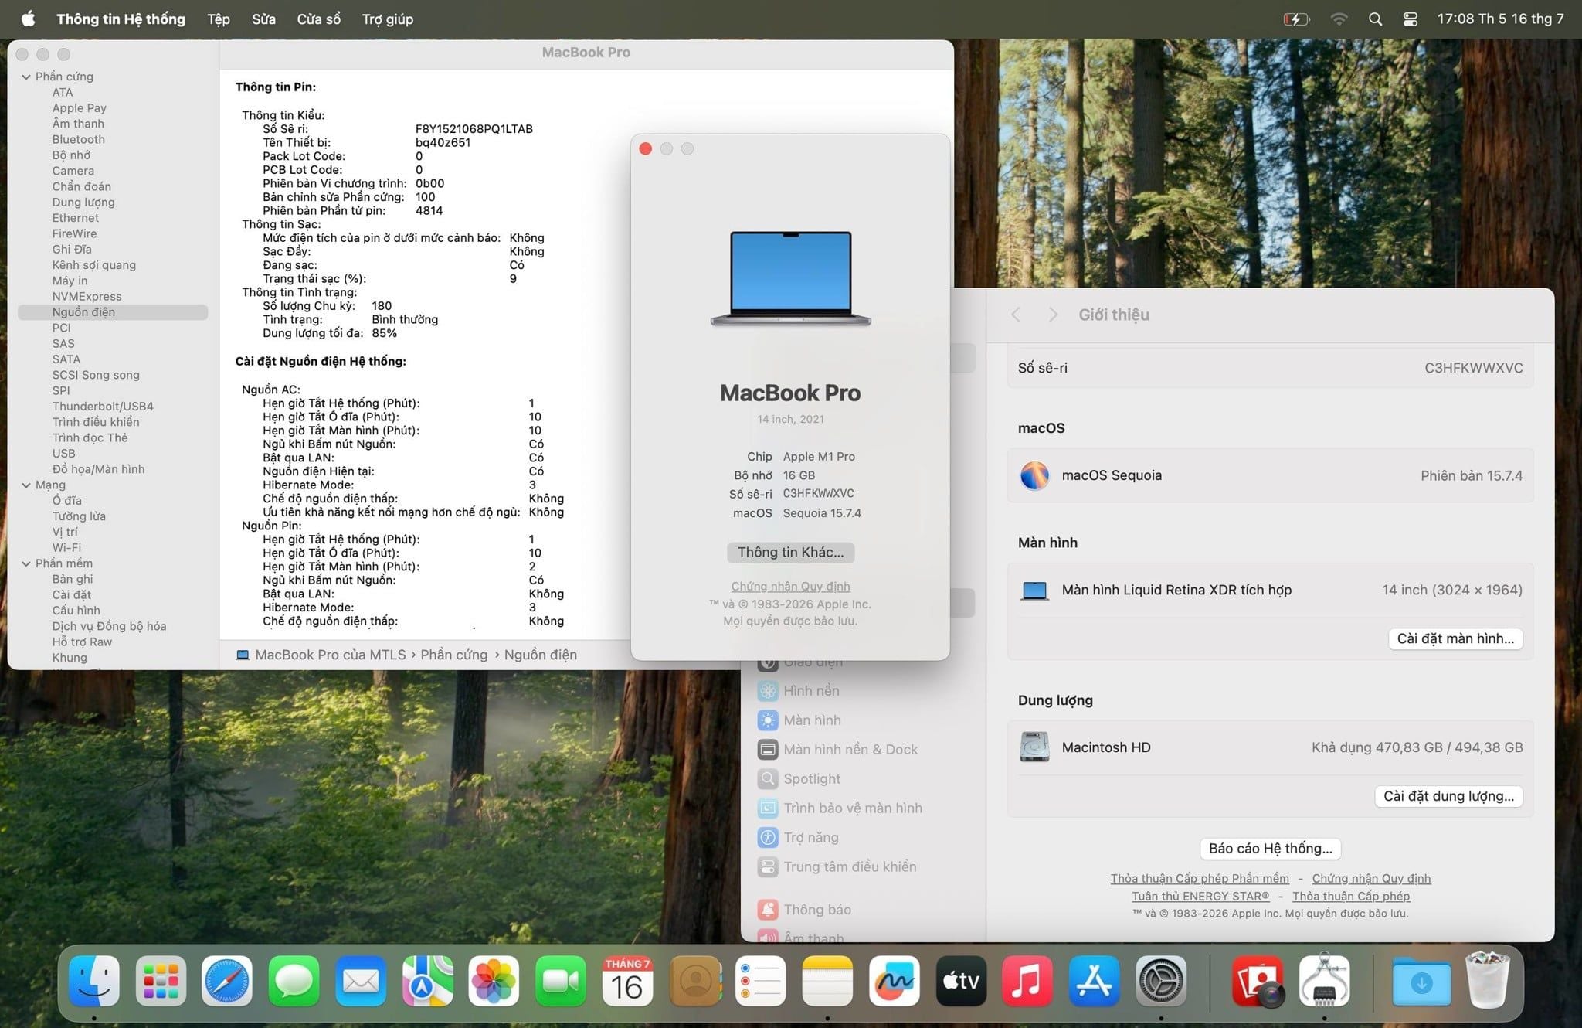Open Notes app in the Dock
The height and width of the screenshot is (1028, 1582).
(827, 981)
